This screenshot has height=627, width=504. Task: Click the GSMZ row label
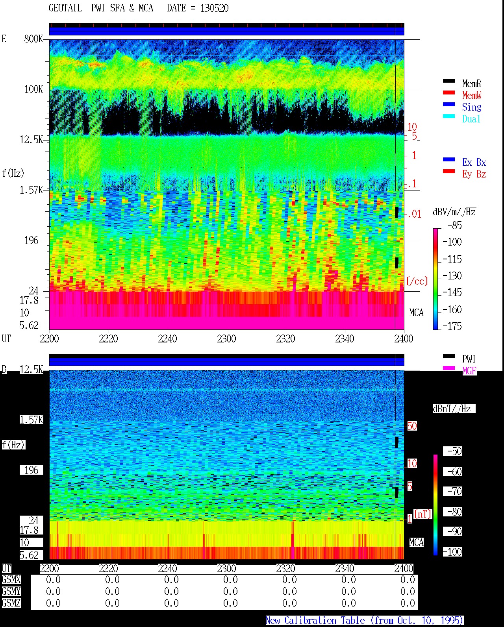pos(11,603)
